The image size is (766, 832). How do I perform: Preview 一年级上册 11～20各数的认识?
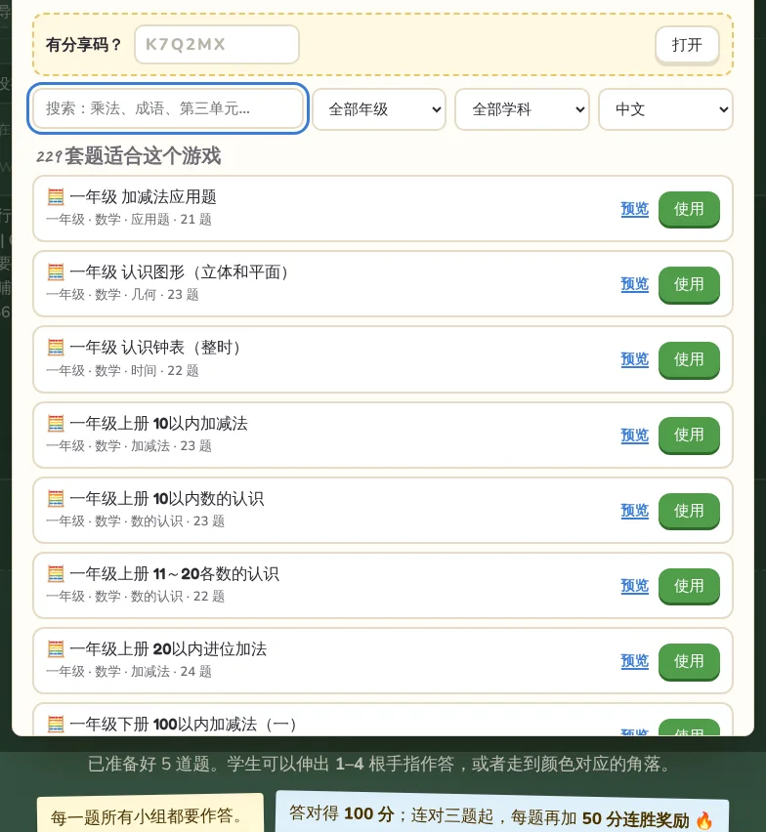pyautogui.click(x=635, y=586)
